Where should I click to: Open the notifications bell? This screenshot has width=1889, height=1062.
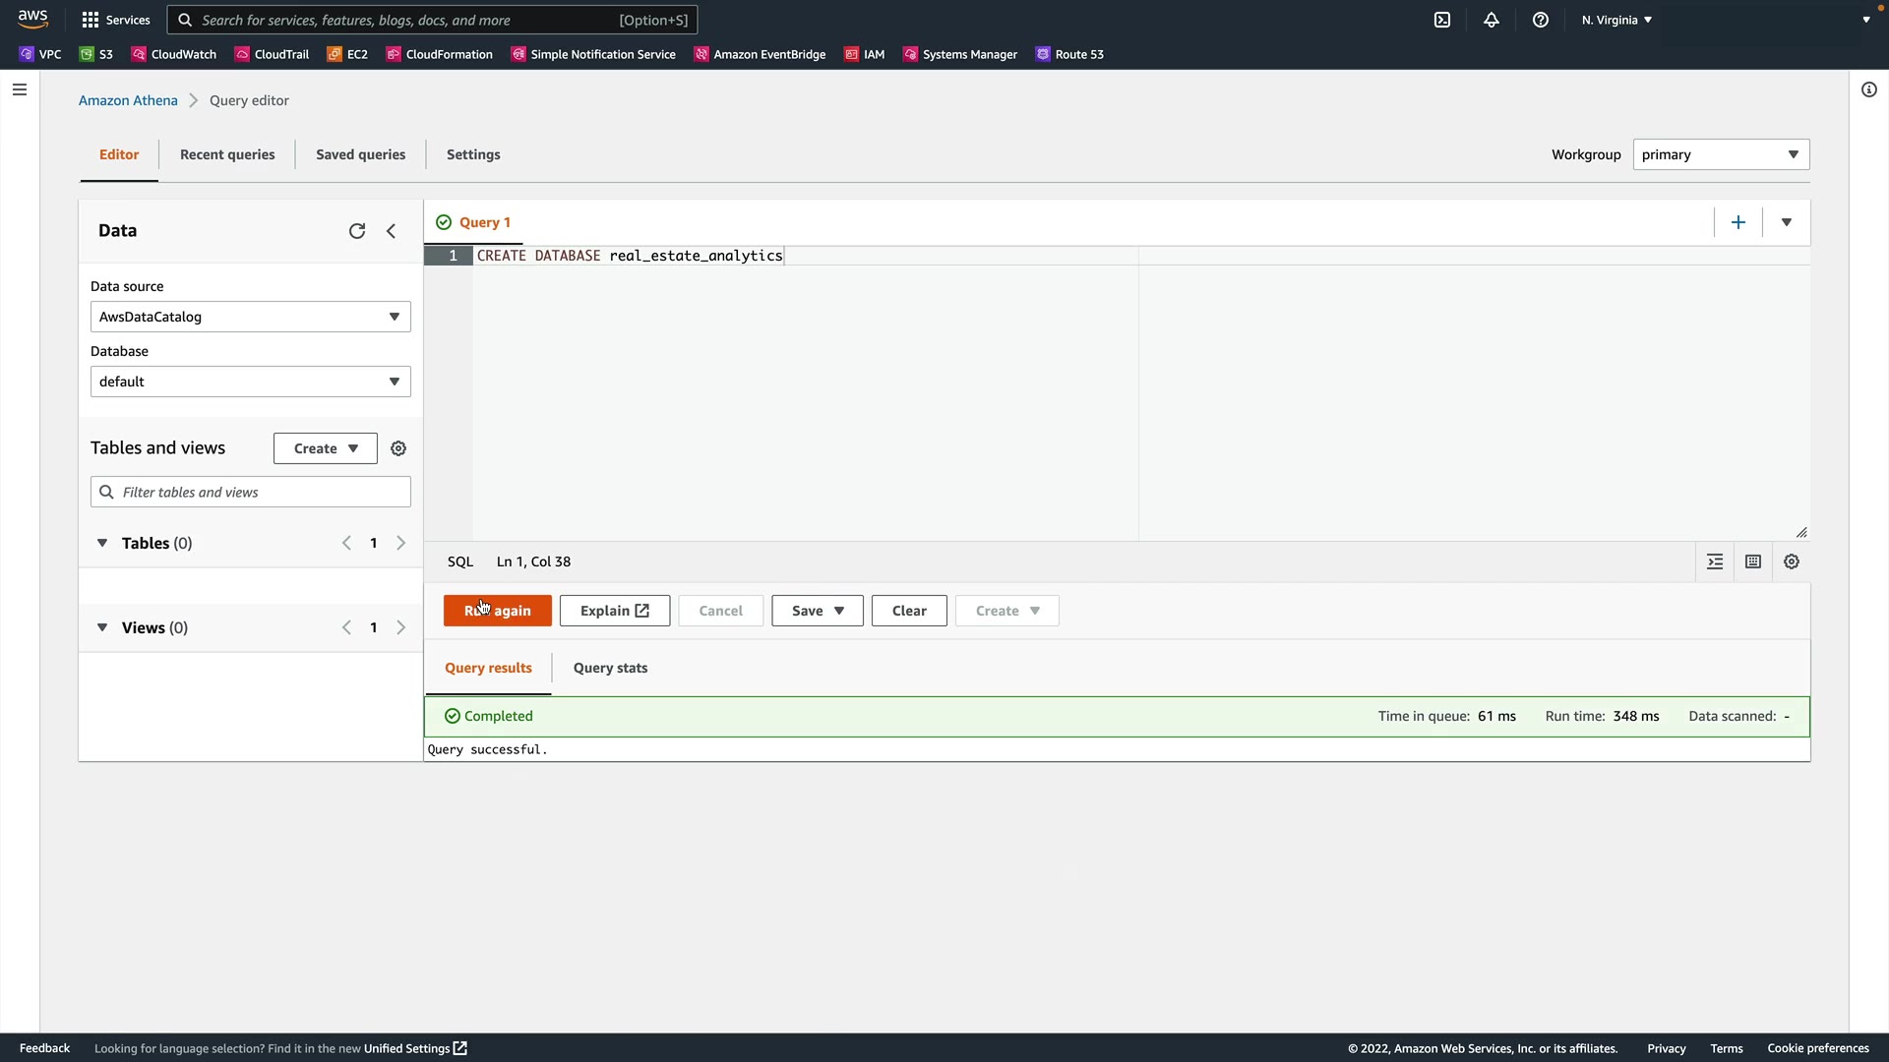click(x=1492, y=20)
